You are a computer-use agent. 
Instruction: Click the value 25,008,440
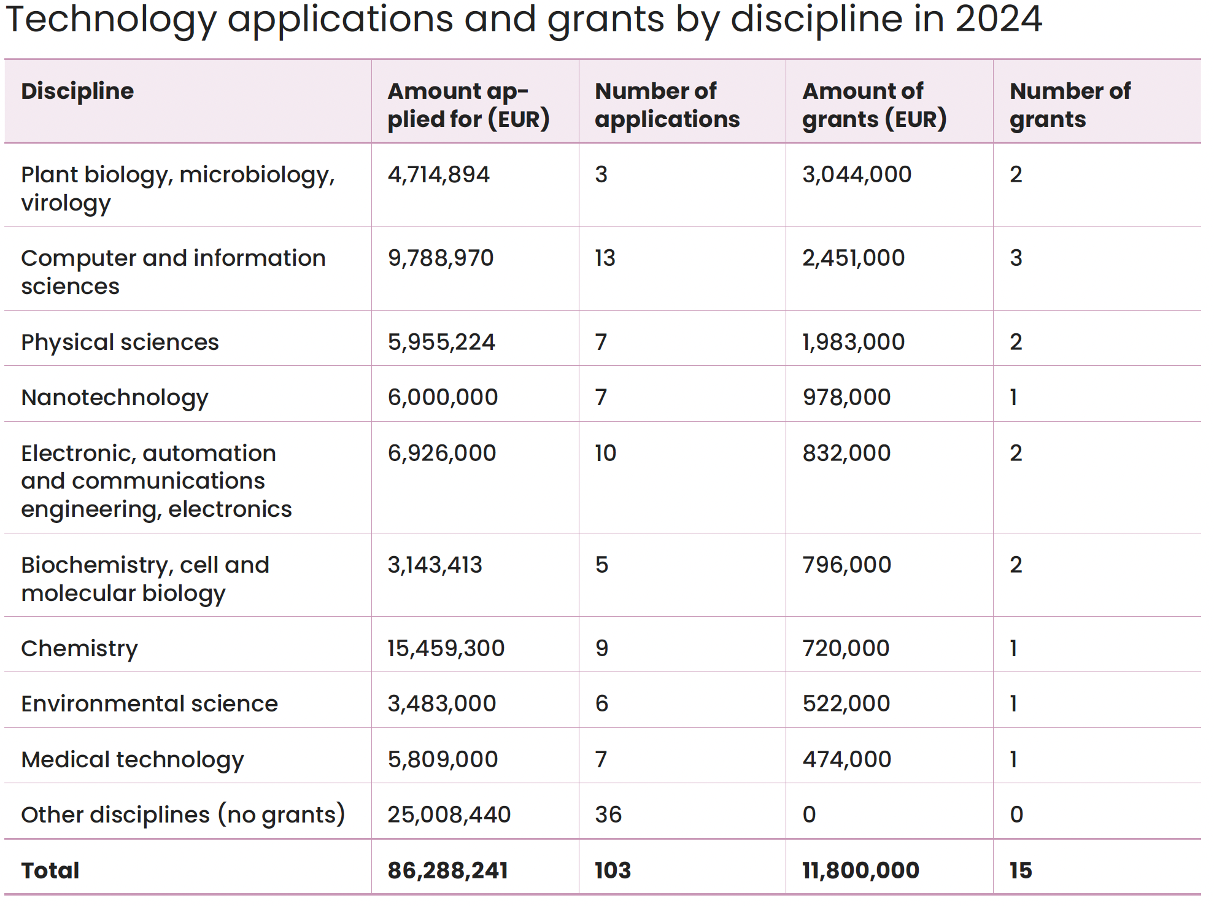tap(449, 815)
